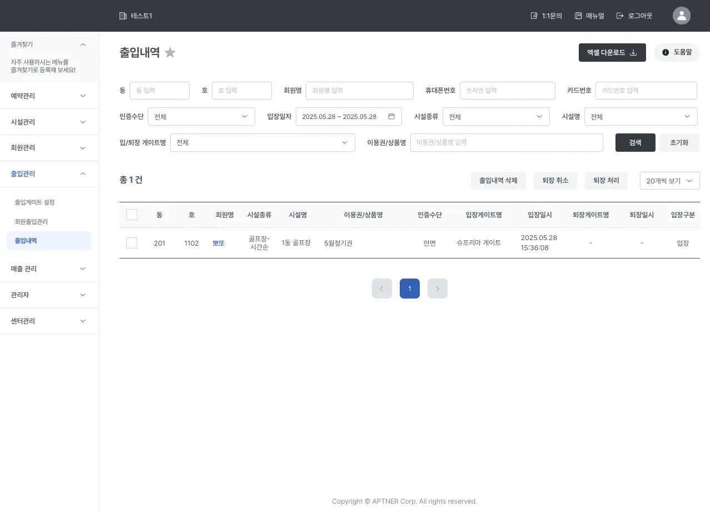
Task: Click 1동 골프장 cell
Action: (x=296, y=243)
